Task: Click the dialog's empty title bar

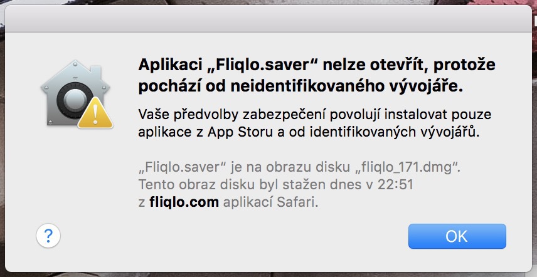Action: click(268, 18)
